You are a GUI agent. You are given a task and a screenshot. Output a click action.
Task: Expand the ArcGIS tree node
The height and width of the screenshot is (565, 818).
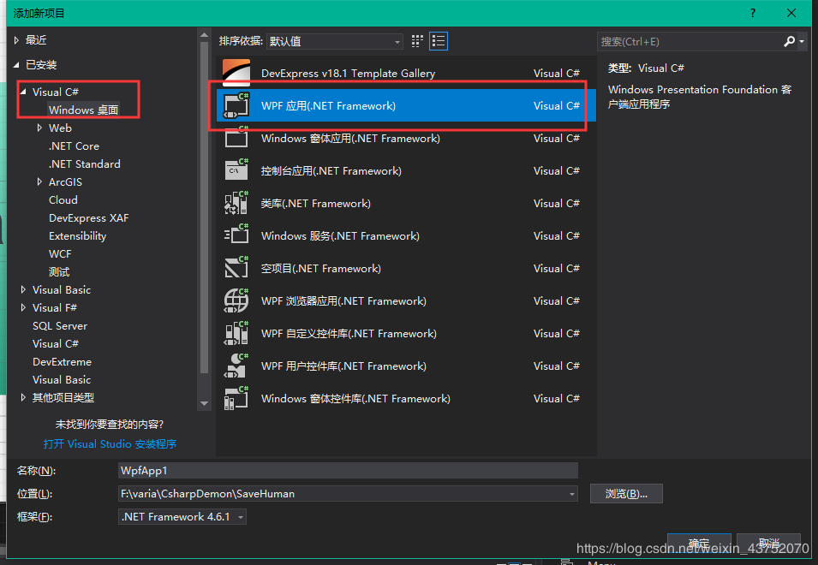click(x=39, y=181)
